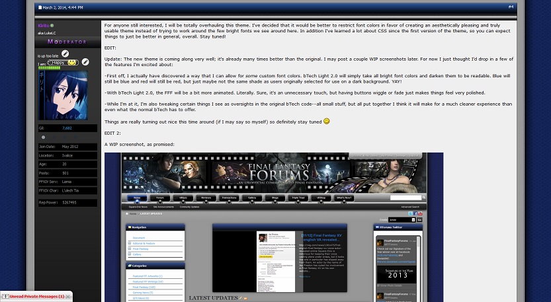
Task: Click the pencil icon next to the Happy mood
Action: click(85, 61)
